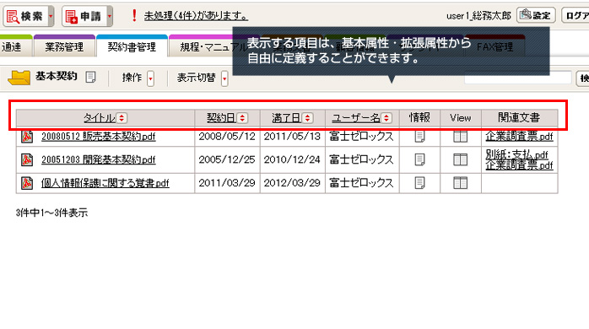Focus the search input field in the toolbar
The image size is (589, 329).
518,78
